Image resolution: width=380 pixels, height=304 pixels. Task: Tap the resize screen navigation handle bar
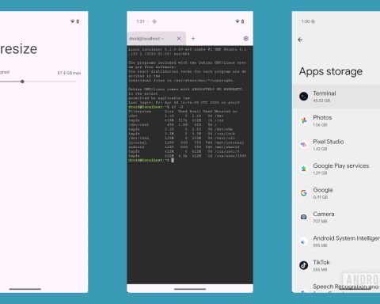point(25,289)
